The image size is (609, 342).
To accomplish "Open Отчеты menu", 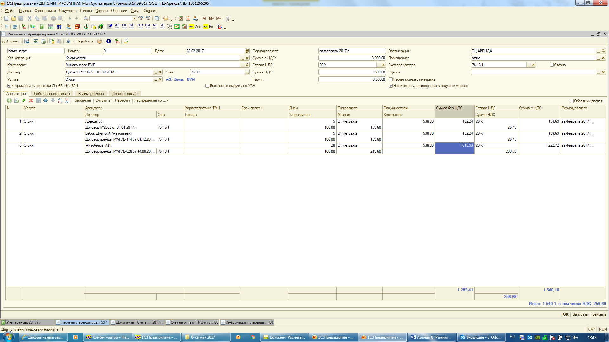I will pos(86,11).
